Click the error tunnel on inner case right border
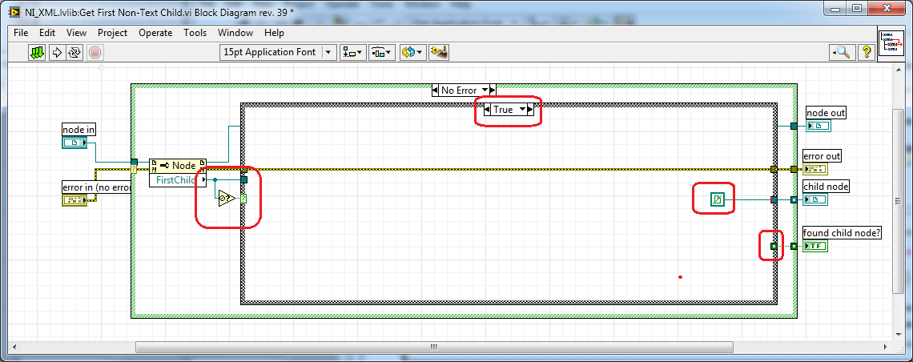 point(774,169)
